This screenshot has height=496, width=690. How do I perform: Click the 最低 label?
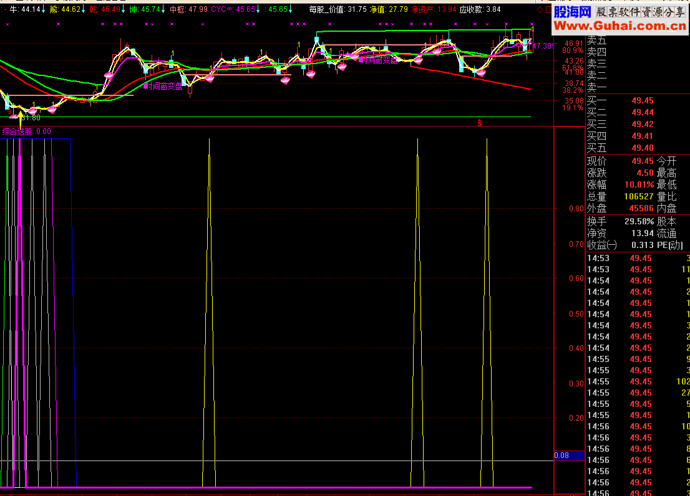coord(667,184)
